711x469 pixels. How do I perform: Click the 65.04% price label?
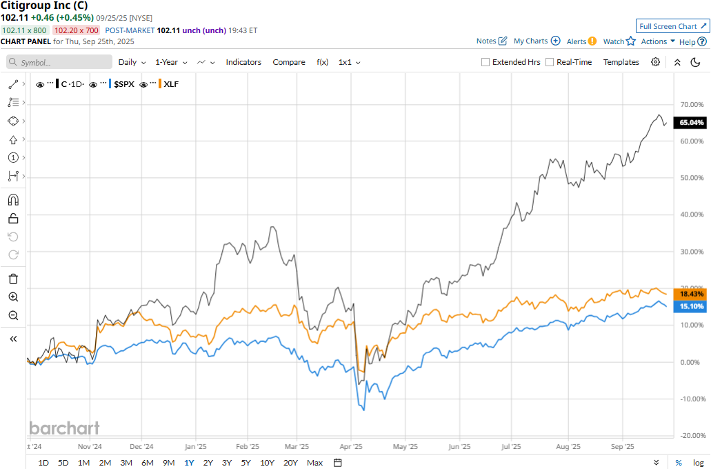pos(690,123)
